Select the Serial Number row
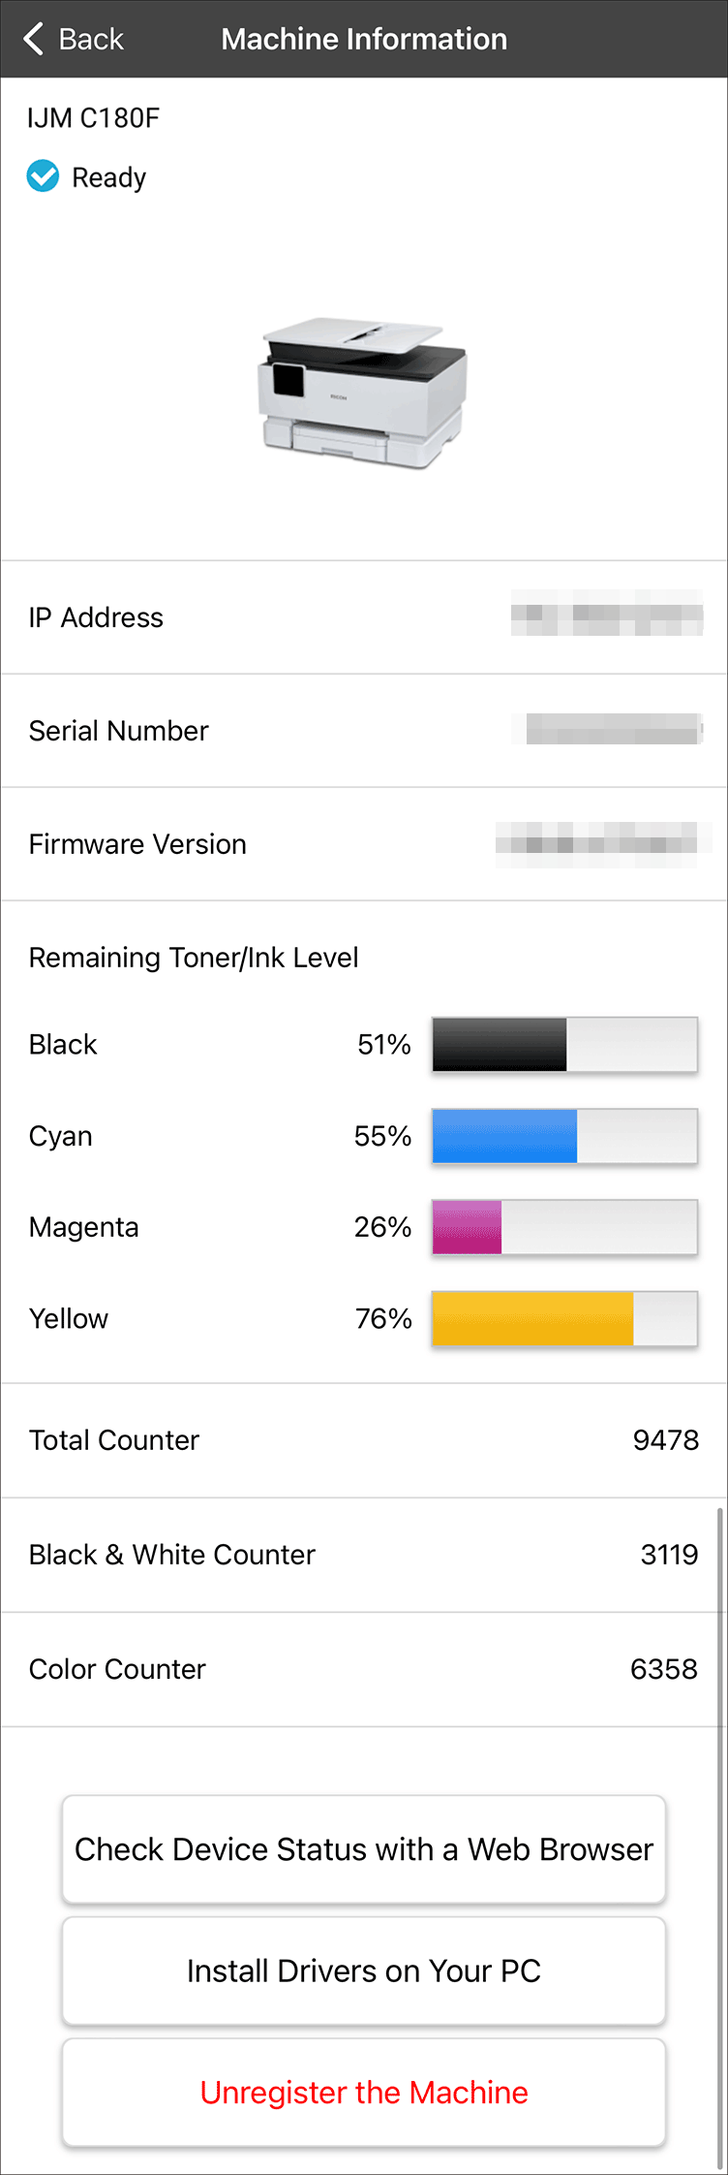The height and width of the screenshot is (2175, 728). point(364,731)
